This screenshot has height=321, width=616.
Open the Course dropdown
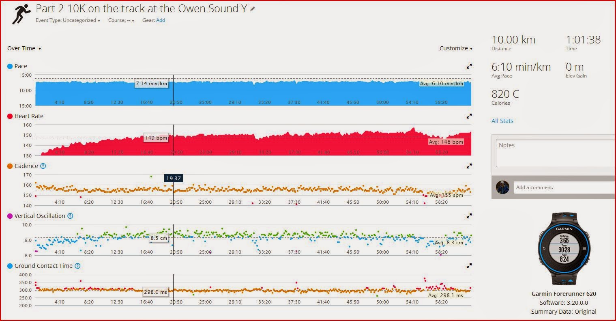tap(121, 20)
